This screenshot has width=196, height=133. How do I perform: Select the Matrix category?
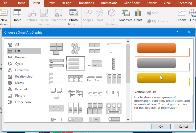(x=24, y=83)
